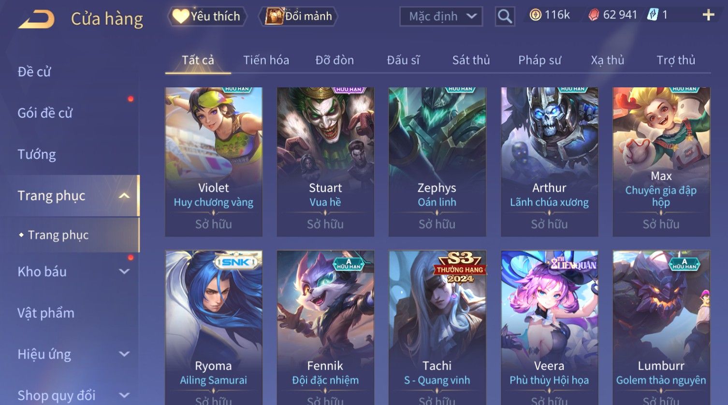Switch to the Sát thủ tab
This screenshot has width=728, height=405.
(x=471, y=60)
